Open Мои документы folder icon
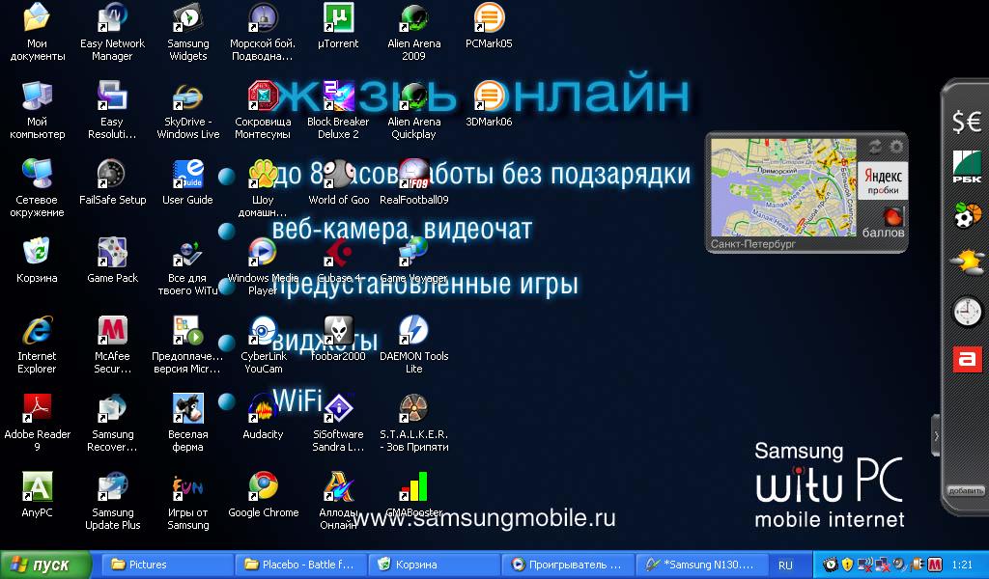 pos(37,17)
